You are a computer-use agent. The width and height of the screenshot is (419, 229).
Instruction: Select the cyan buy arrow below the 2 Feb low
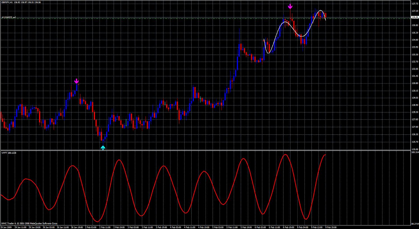pos(103,148)
